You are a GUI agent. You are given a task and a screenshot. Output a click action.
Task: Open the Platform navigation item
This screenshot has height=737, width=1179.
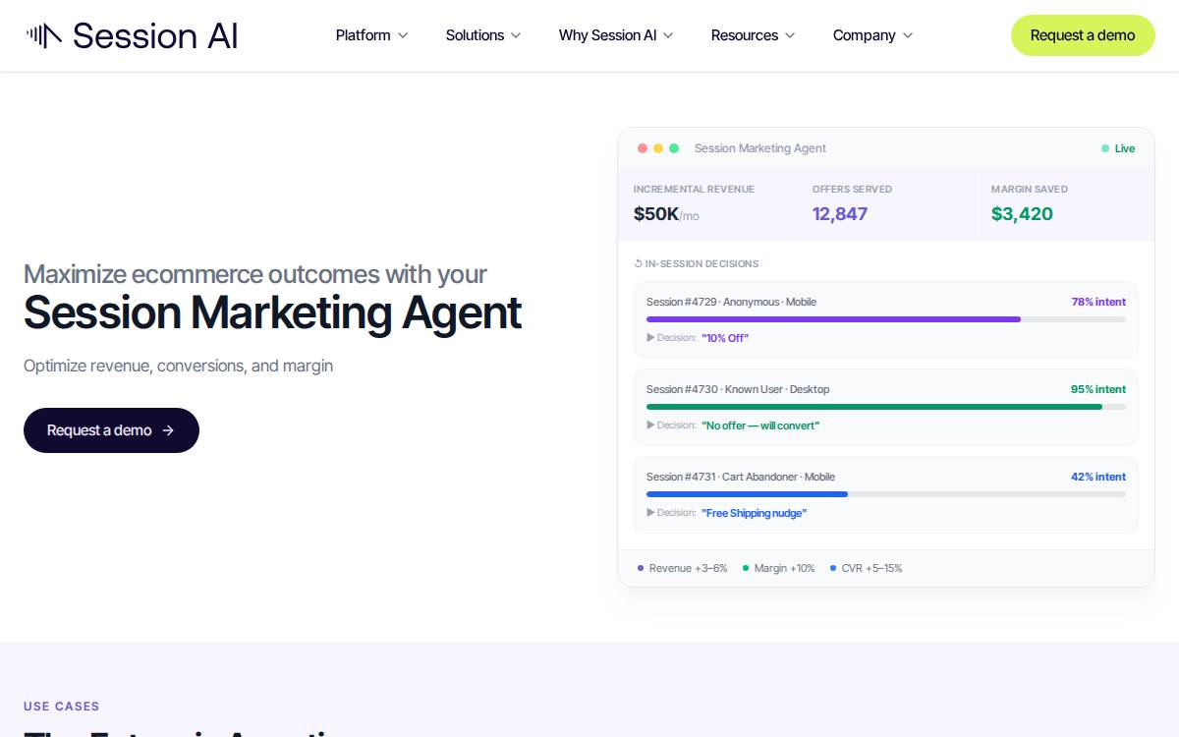click(363, 35)
